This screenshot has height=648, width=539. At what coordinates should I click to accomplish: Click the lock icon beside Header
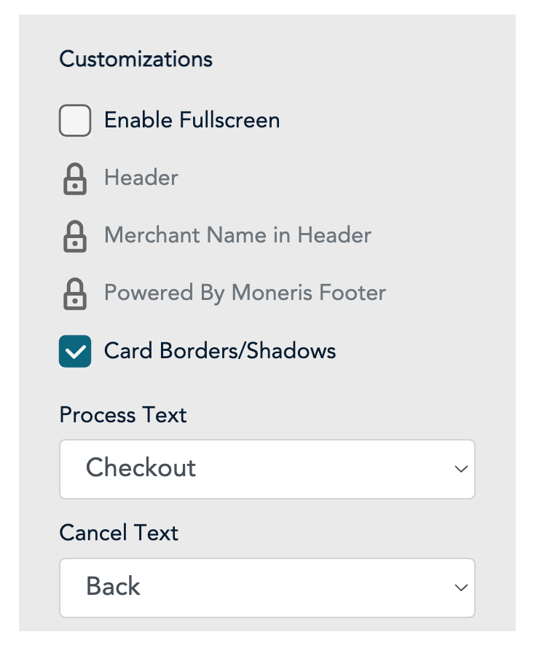[x=75, y=179]
